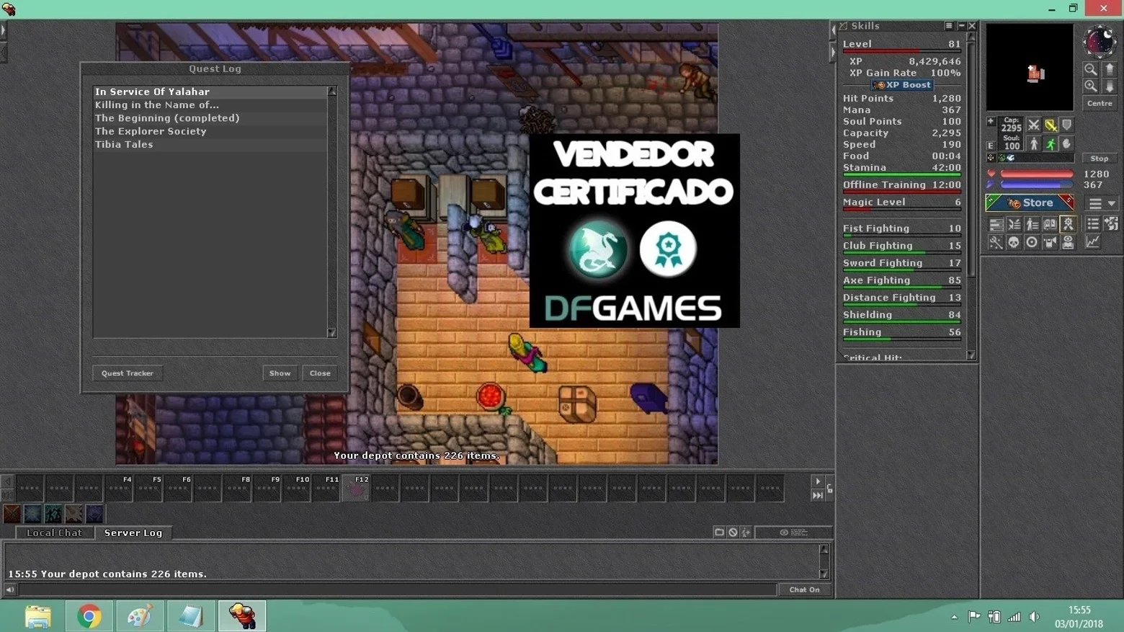Click the chat input field
Image resolution: width=1124 pixels, height=632 pixels.
pos(398,589)
